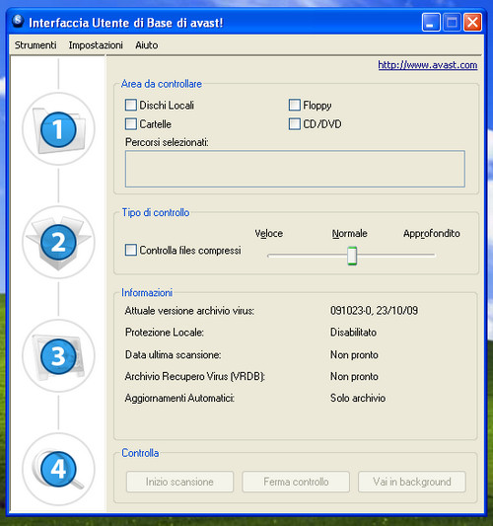Screen dimensions: 493x526
Task: Close the avast! window
Action: point(472,23)
